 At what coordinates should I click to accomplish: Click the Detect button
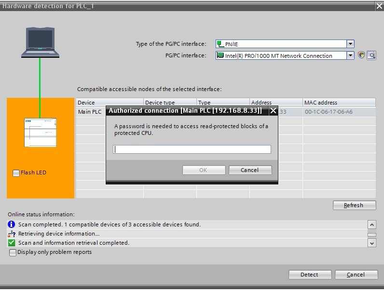(310, 275)
